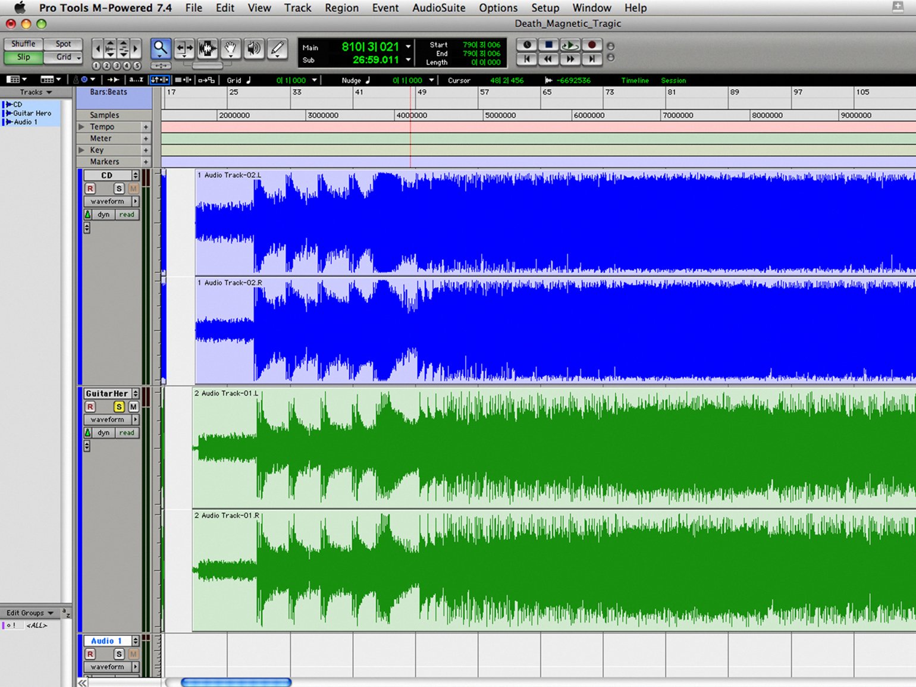
Task: Click the red Record transport button
Action: 592,45
